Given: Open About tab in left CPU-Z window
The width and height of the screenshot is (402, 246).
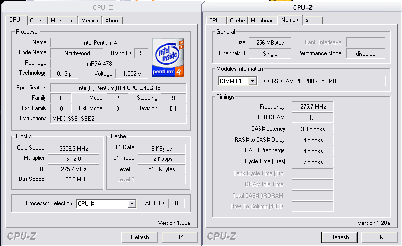Looking at the screenshot, I should point(112,21).
